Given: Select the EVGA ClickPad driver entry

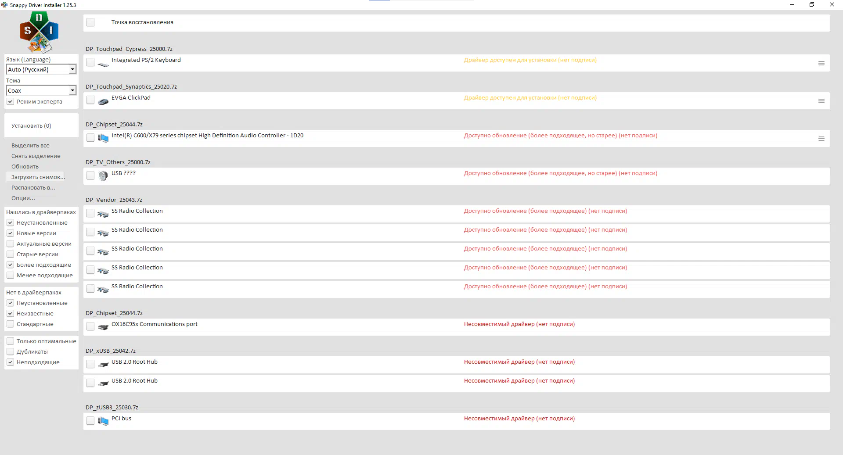Looking at the screenshot, I should (x=457, y=101).
